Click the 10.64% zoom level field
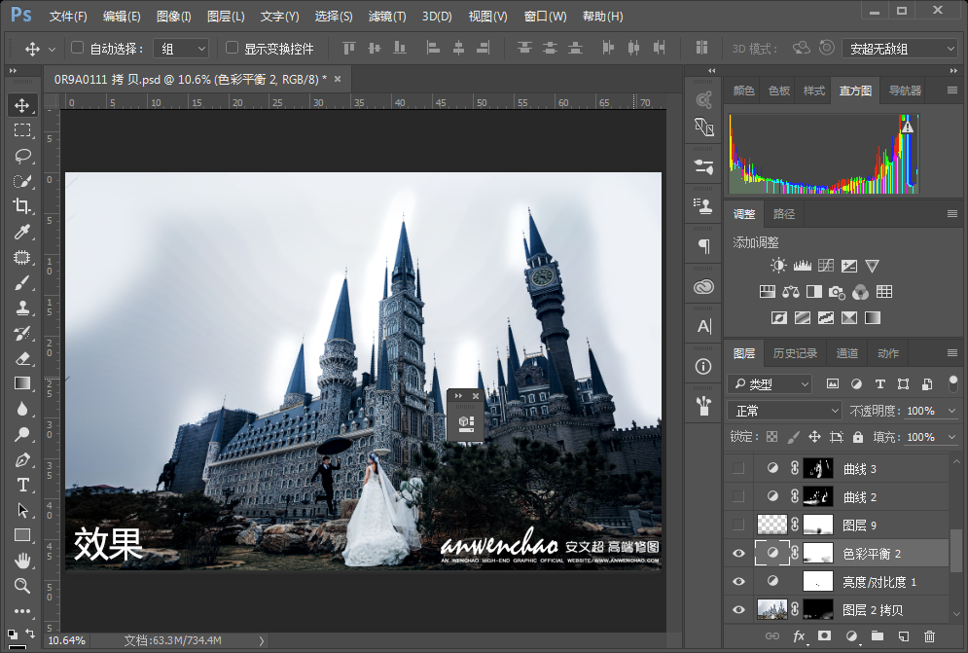This screenshot has width=968, height=653. [66, 640]
